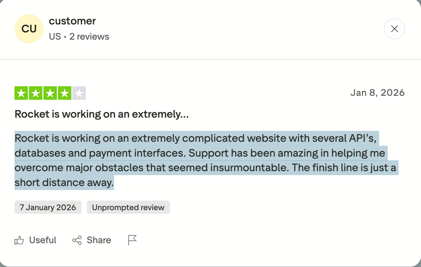Image resolution: width=421 pixels, height=267 pixels.
Task: Open the reviewer name "customer"
Action: [x=72, y=21]
